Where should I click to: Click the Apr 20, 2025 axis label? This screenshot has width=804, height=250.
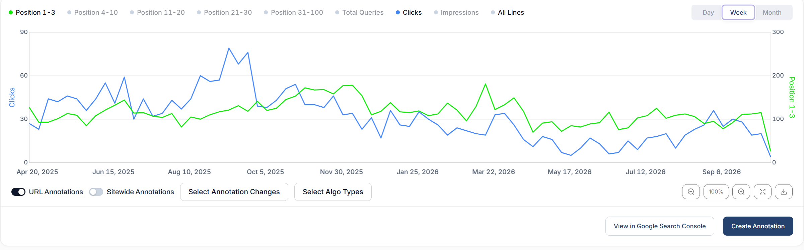(x=37, y=172)
